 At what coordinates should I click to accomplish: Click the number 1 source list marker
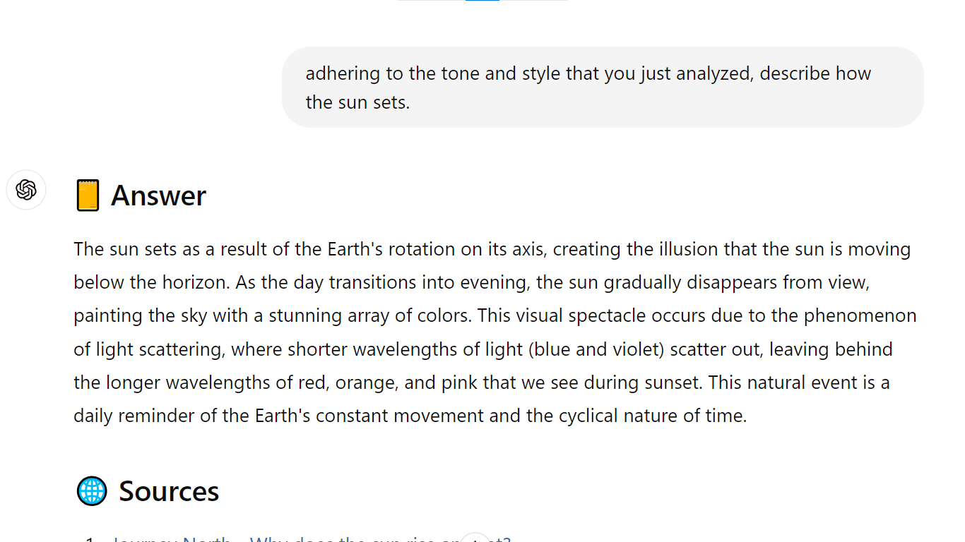[x=89, y=540]
